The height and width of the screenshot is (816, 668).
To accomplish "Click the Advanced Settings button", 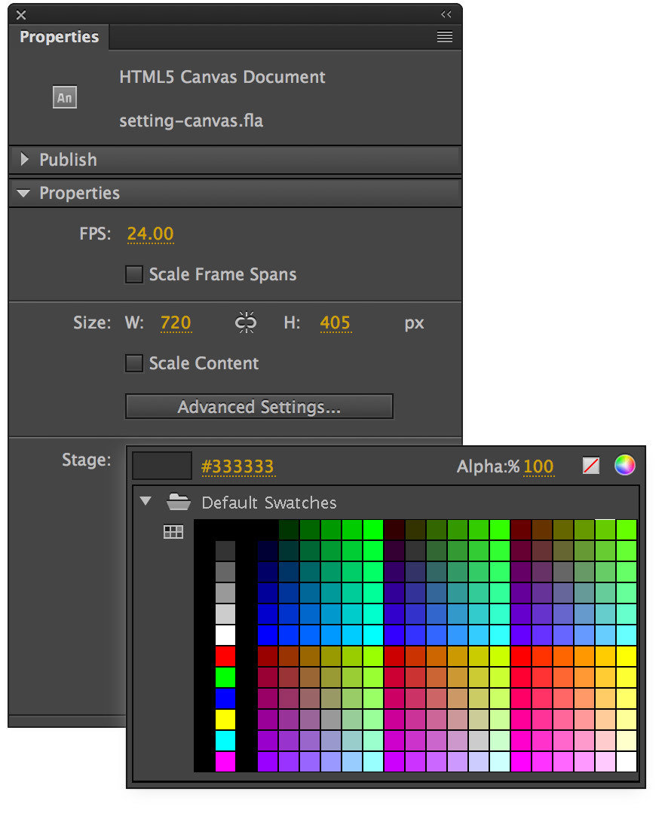I will [x=259, y=407].
